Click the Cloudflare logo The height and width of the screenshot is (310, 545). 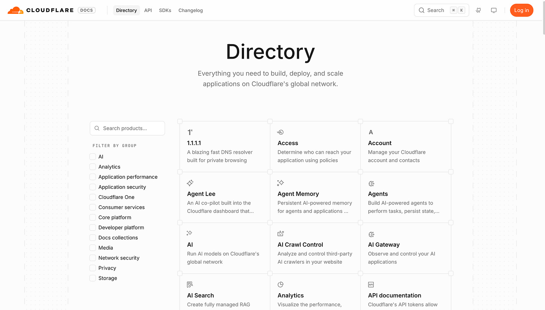point(41,10)
